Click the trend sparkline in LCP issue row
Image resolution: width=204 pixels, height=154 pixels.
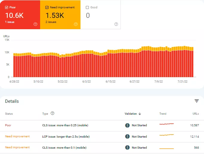[167, 135]
